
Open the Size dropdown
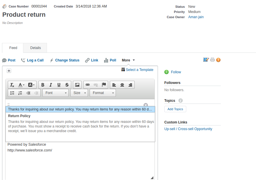[x=79, y=93]
